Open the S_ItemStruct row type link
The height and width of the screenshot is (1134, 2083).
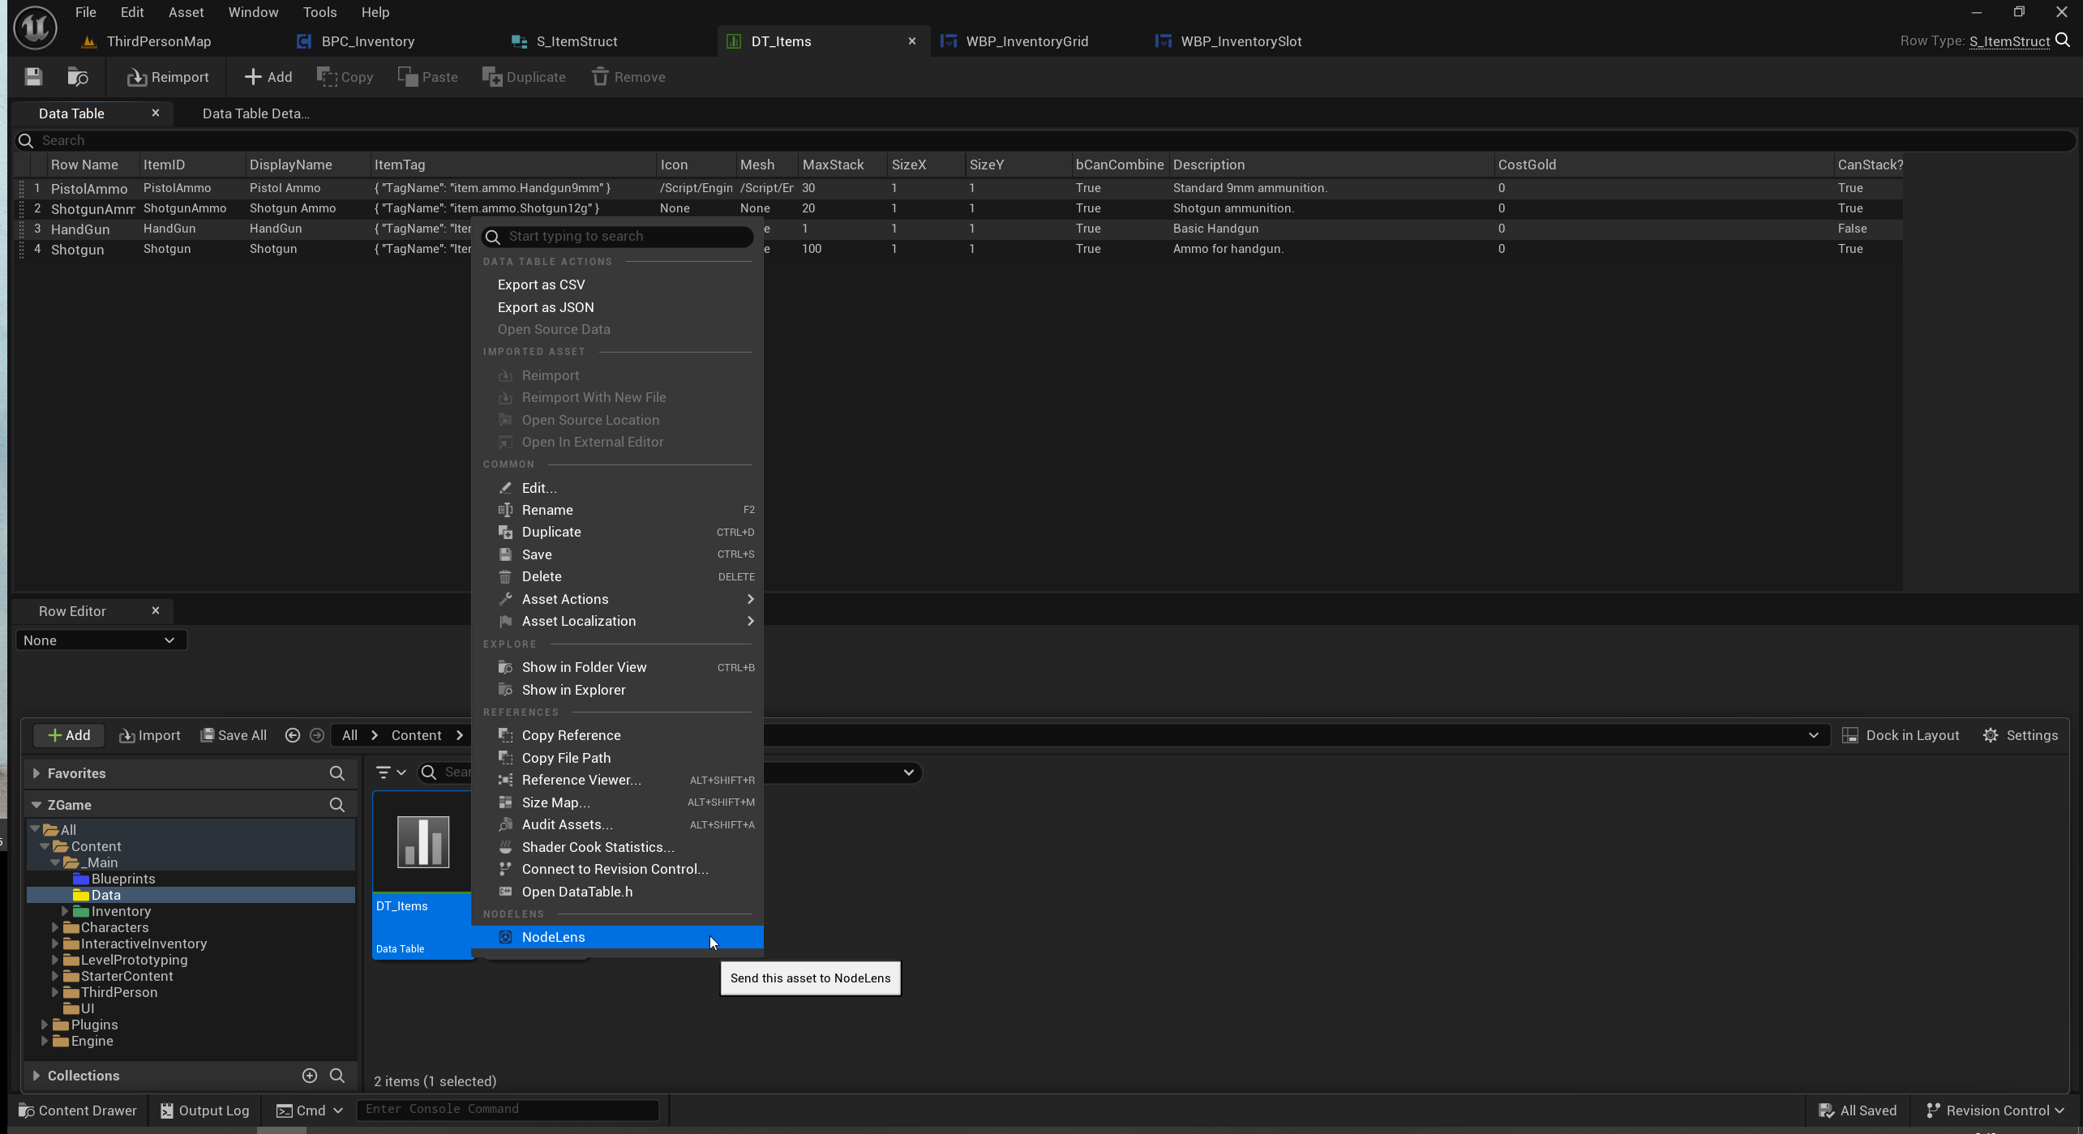tap(2009, 41)
